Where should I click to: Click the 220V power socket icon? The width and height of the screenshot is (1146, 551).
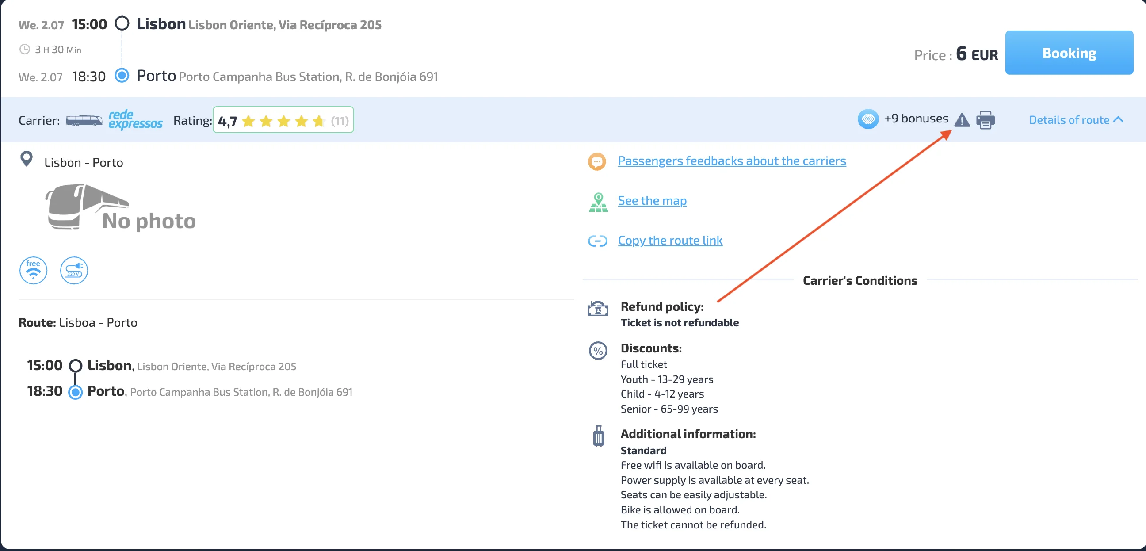pos(74,270)
